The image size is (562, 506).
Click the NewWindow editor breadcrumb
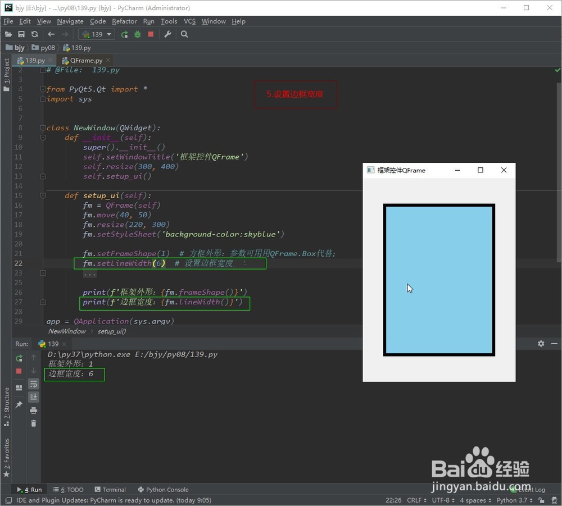(x=67, y=331)
